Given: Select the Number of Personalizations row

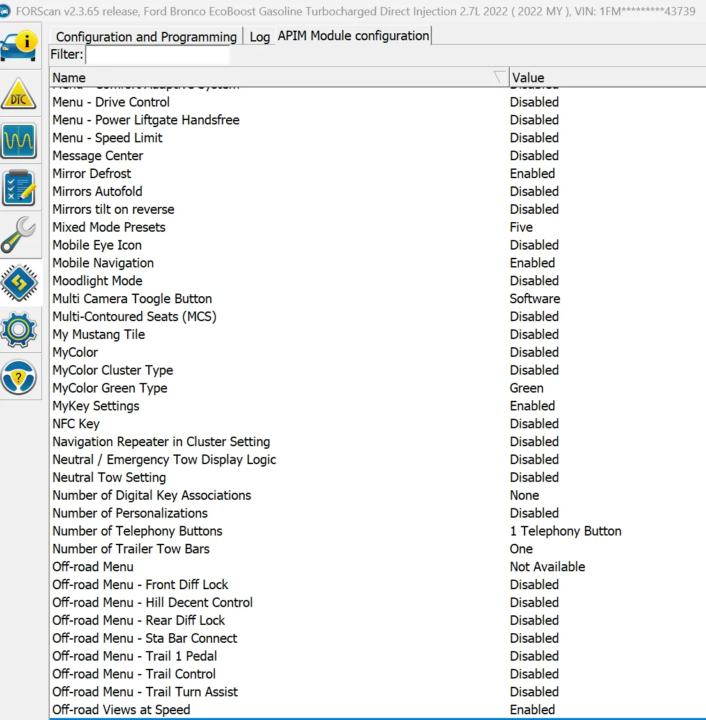Looking at the screenshot, I should click(x=378, y=514).
